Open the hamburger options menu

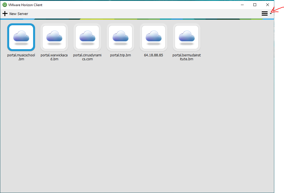click(x=265, y=13)
